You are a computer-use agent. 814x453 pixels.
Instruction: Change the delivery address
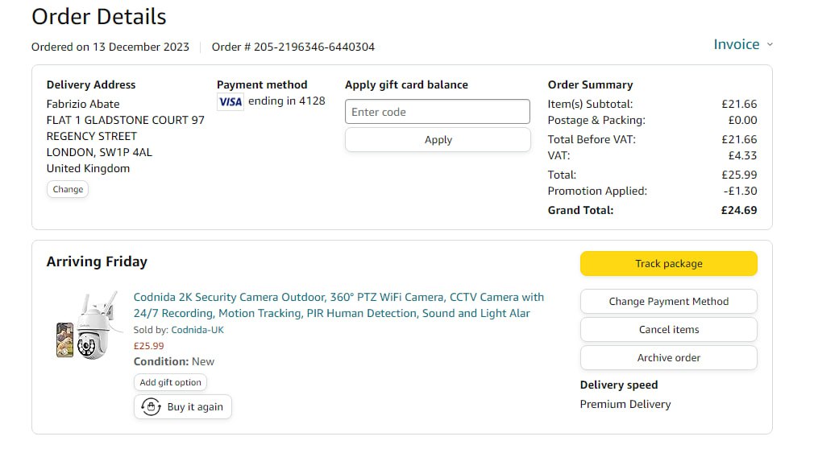[x=68, y=189]
